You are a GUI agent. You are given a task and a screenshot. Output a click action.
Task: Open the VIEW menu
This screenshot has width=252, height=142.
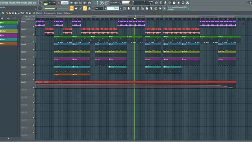point(18,3)
